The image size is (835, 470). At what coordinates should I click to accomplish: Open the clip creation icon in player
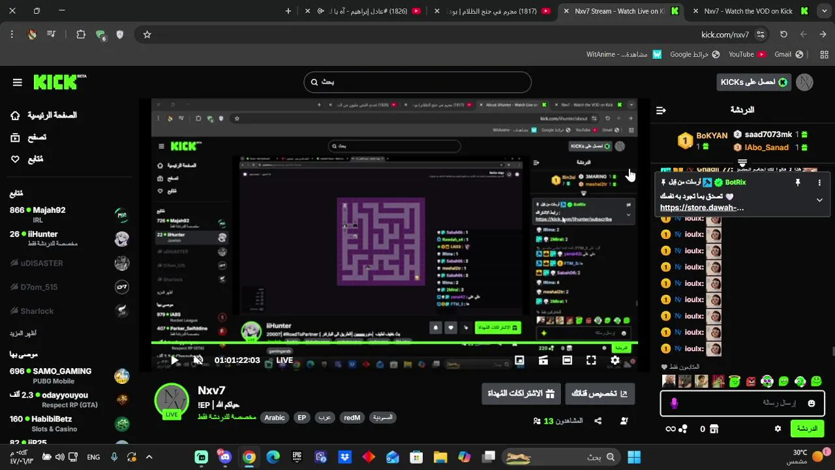(x=543, y=360)
